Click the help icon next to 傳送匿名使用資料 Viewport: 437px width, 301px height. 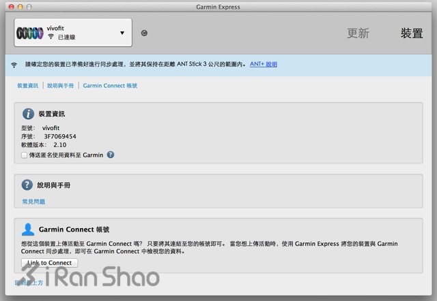pos(111,155)
